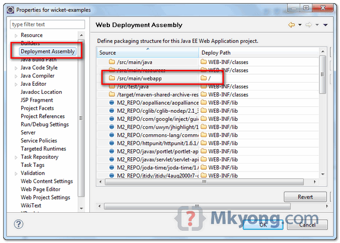
Task: Expand the Validation node
Action: pos(16,174)
